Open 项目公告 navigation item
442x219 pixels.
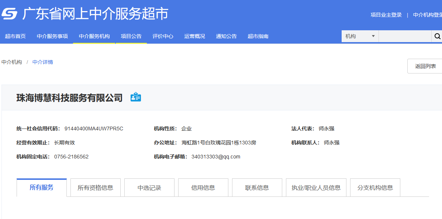[x=131, y=36]
